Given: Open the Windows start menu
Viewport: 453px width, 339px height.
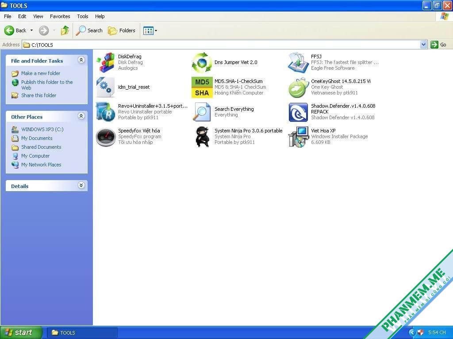Looking at the screenshot, I should (21, 332).
